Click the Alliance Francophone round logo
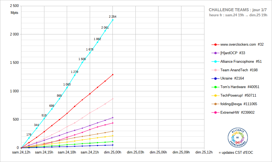Viewport: 272px width, 162px height. (x=238, y=137)
